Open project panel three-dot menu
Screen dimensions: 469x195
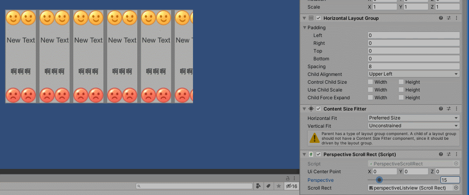(295, 178)
